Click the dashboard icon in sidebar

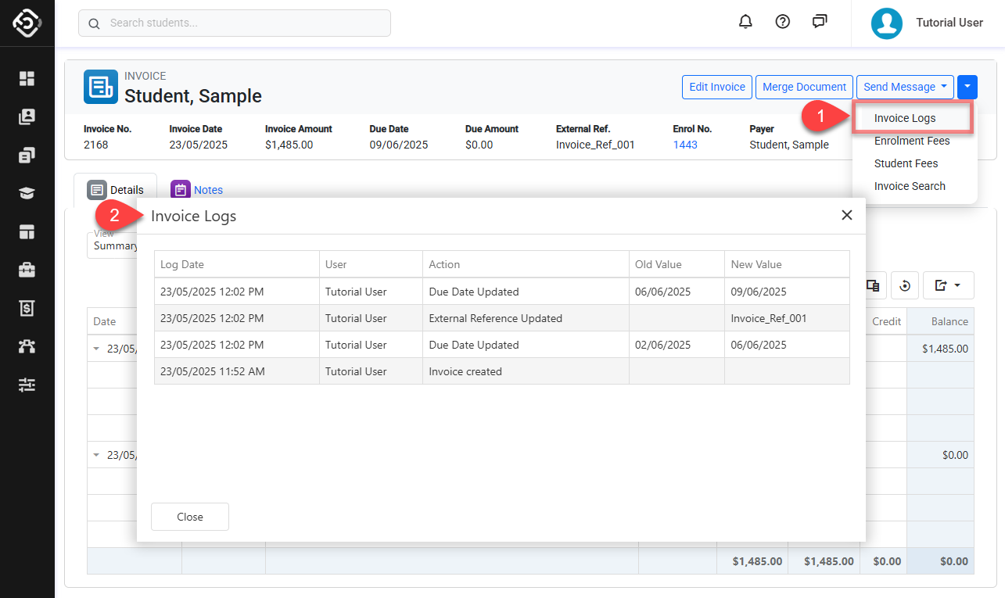click(x=27, y=78)
